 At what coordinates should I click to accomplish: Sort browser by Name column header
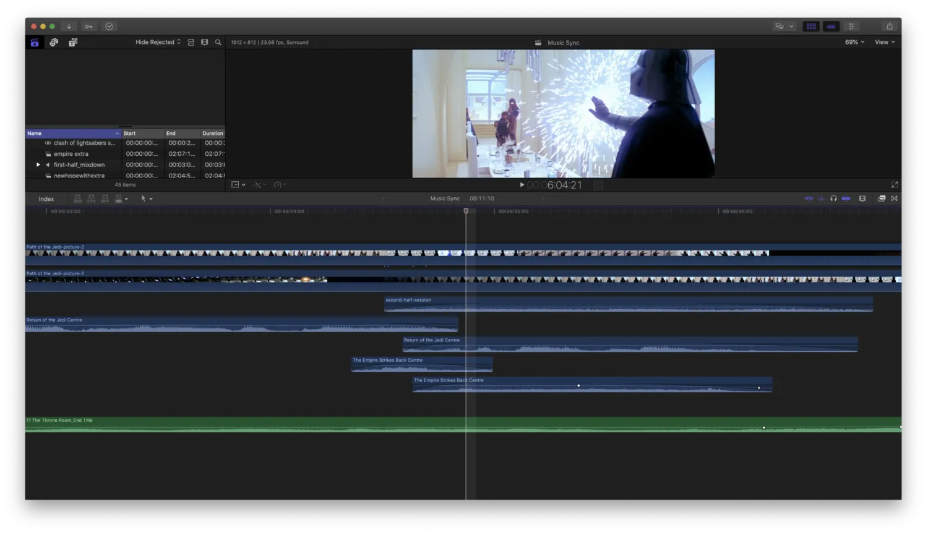73,134
